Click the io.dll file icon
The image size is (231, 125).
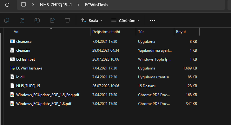(x=12, y=77)
